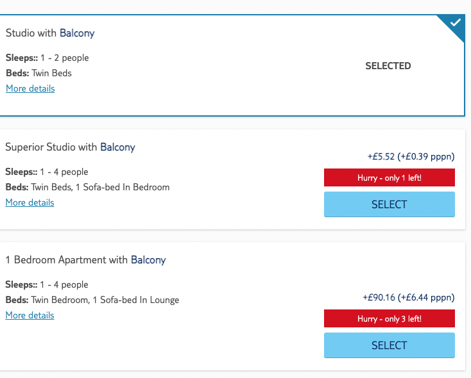Click 'Twin Bedroom, 1 Sofa-bed In Lounge' text
This screenshot has width=471, height=378.
[x=105, y=300]
